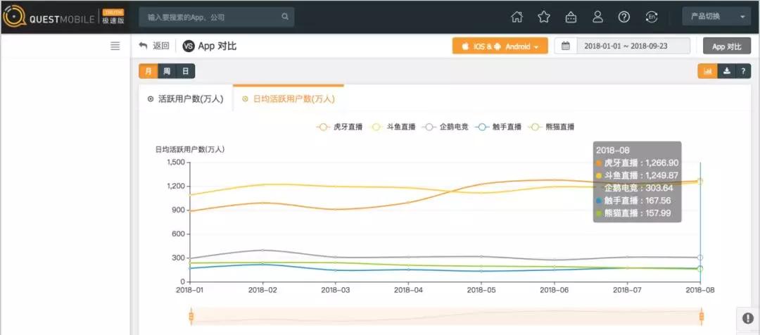Image resolution: width=760 pixels, height=335 pixels.
Task: Click the 1,500 y-axis label
Action: click(x=175, y=163)
